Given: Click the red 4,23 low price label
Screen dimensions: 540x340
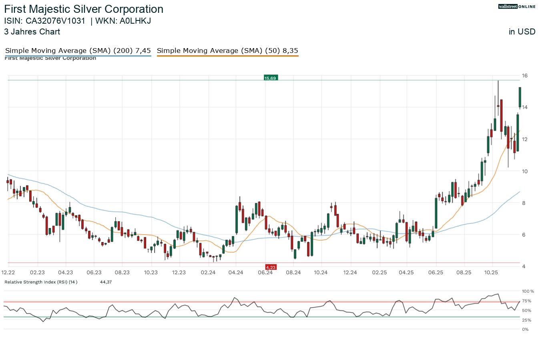Looking at the screenshot, I should 271,267.
